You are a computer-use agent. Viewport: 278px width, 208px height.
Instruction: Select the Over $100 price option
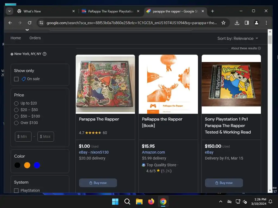(x=16, y=123)
